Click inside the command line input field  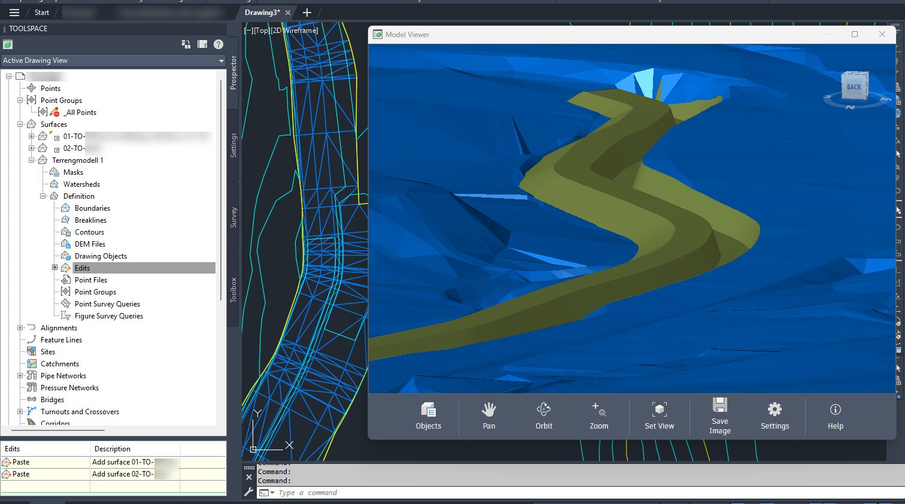point(359,492)
